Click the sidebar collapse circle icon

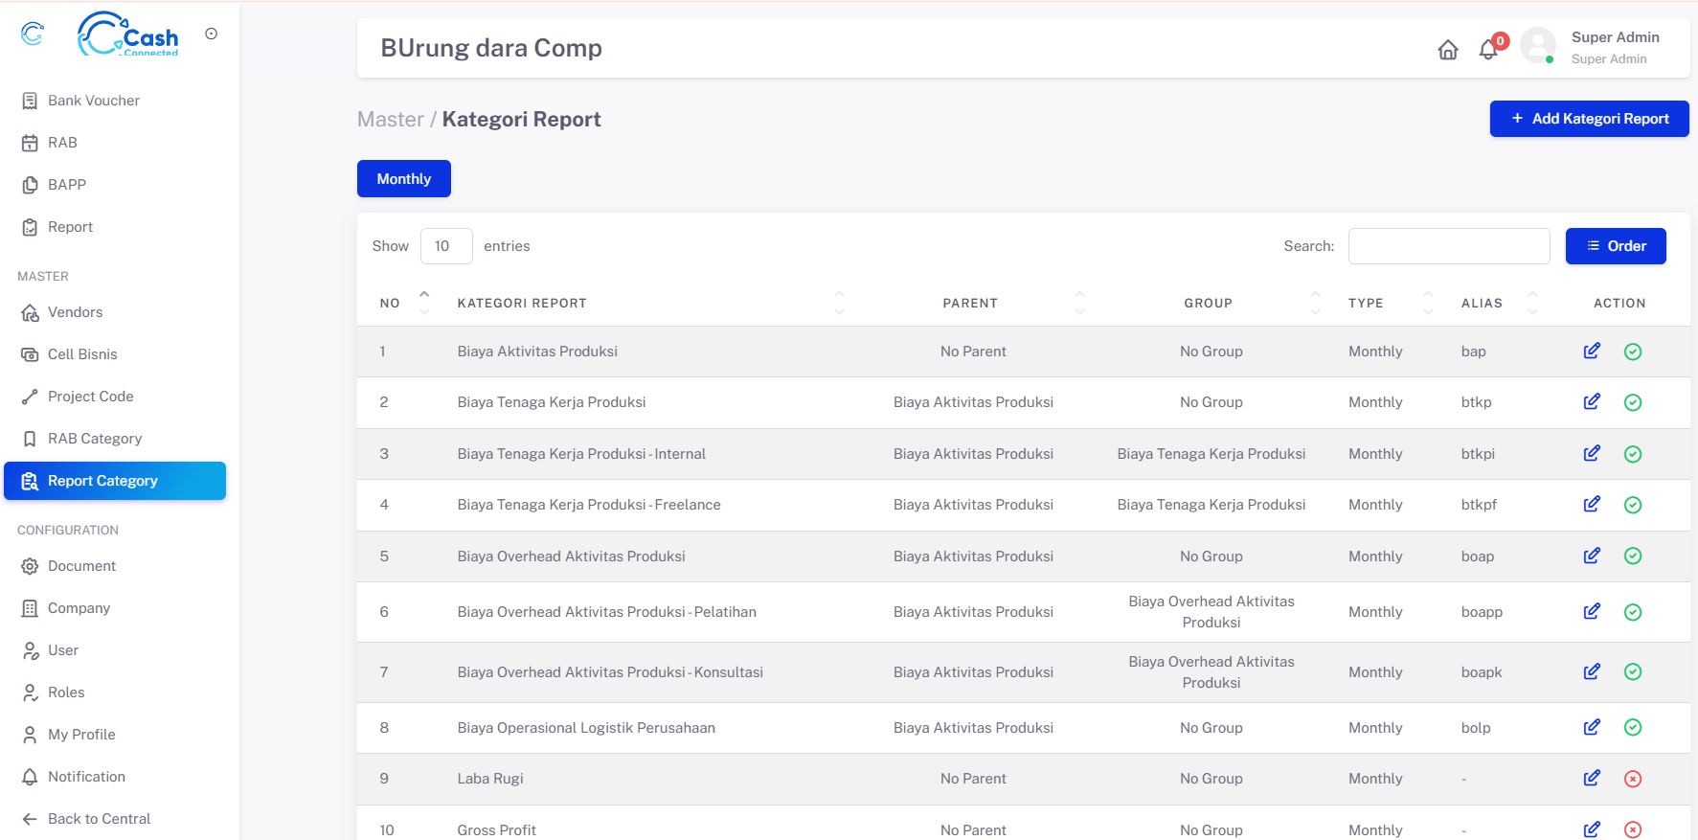212,34
